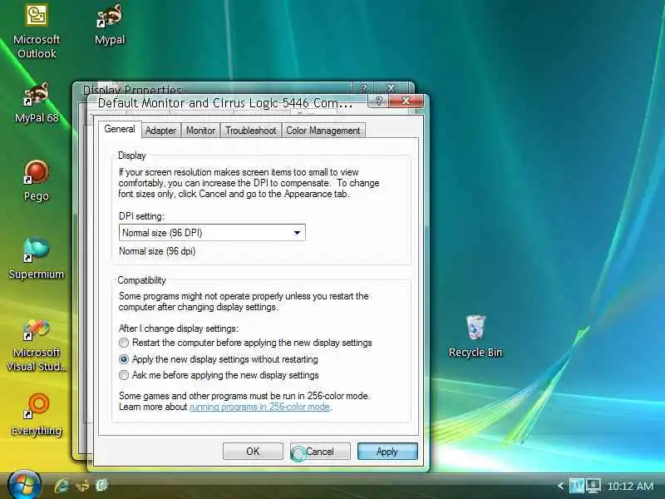
Task: Open the Monitor tab
Action: coord(200,131)
